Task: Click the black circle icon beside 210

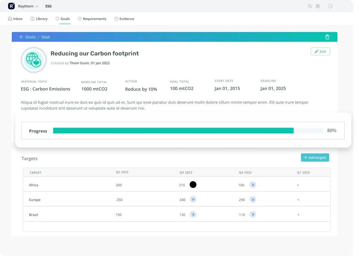Action: [x=193, y=184]
